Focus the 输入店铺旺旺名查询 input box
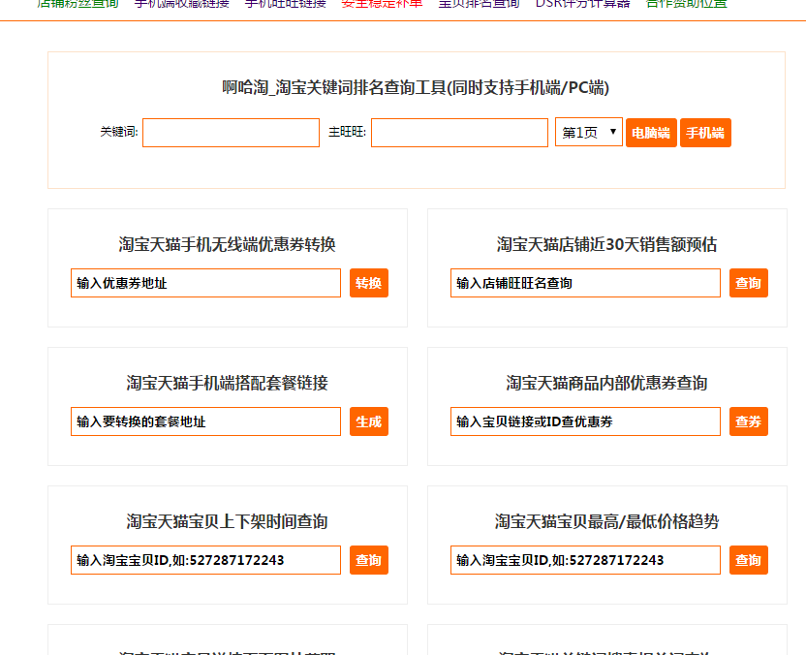The width and height of the screenshot is (806, 655). point(585,283)
